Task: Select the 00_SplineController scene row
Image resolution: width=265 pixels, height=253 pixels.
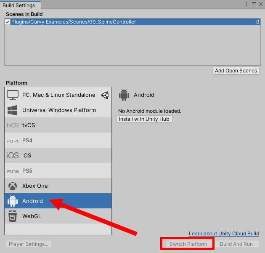Action: coord(132,22)
